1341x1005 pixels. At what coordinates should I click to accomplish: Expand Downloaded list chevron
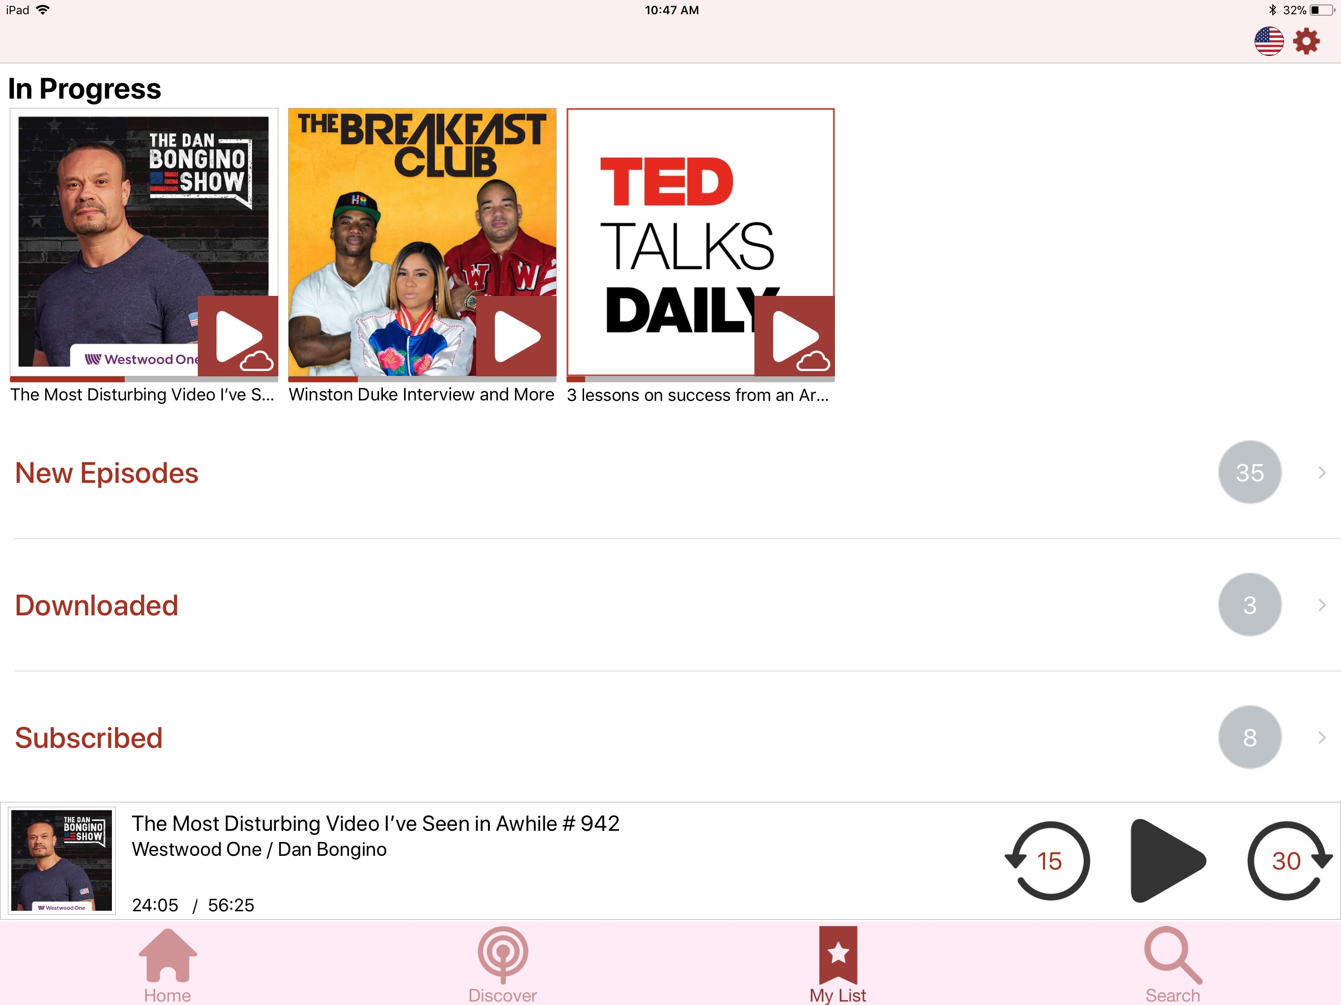[x=1322, y=605]
